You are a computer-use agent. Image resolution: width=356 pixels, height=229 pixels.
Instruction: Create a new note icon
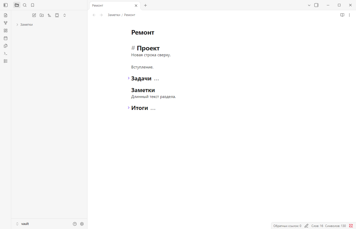[34, 15]
